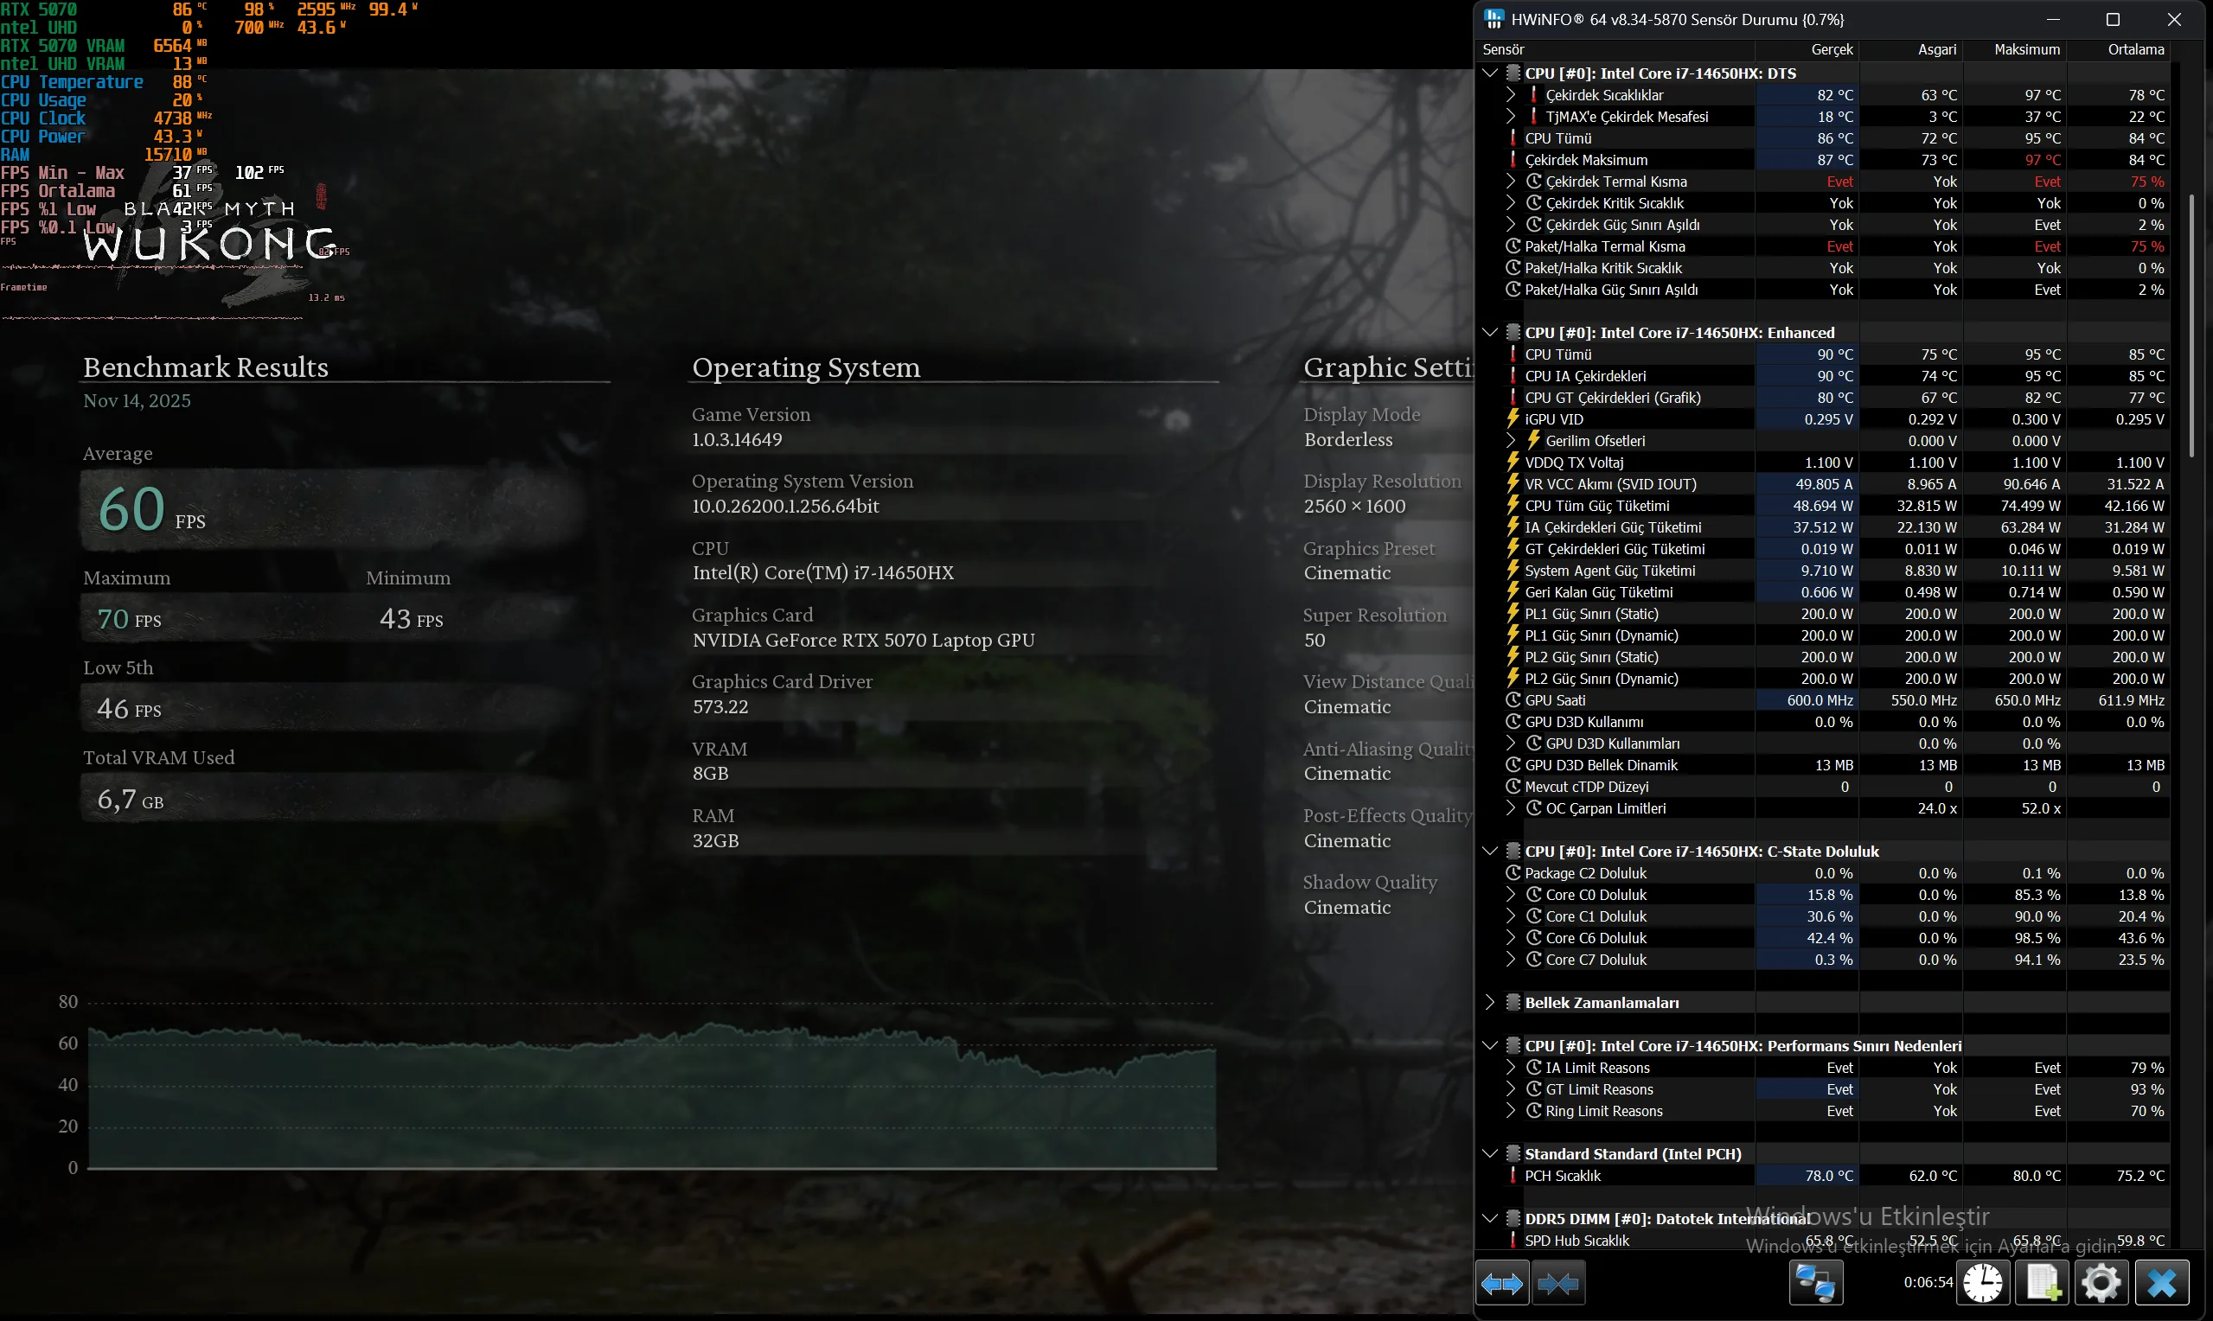Expand the Çekirdek Sıcaklıklar row
This screenshot has width=2213, height=1321.
(1511, 94)
